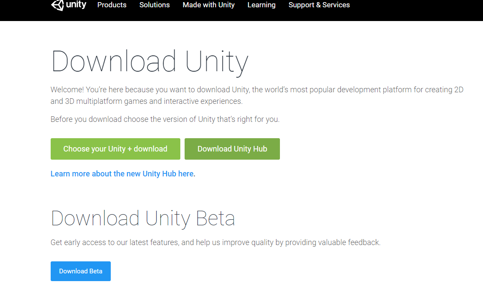This screenshot has width=483, height=306.
Task: Click Choose your Unity + download button
Action: [x=115, y=149]
